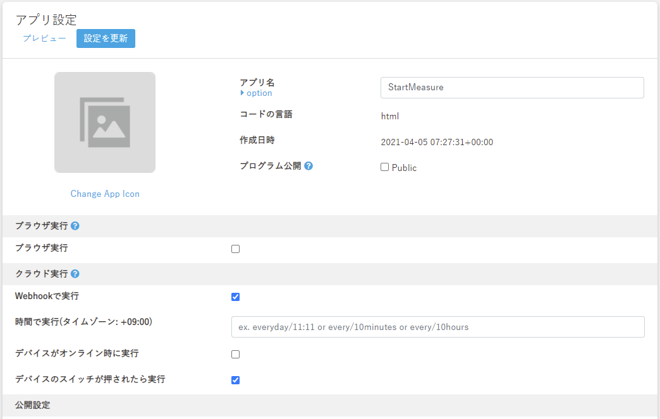
Task: Open help icon in クラウド実行 section header
Action: [x=75, y=274]
